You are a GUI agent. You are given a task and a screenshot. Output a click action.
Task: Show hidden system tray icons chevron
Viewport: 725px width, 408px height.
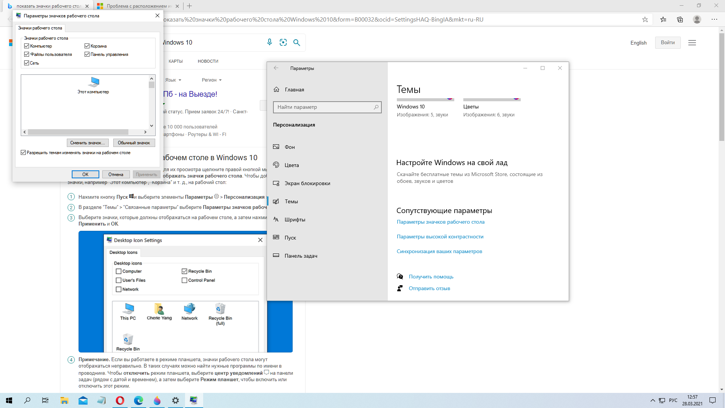click(x=652, y=400)
